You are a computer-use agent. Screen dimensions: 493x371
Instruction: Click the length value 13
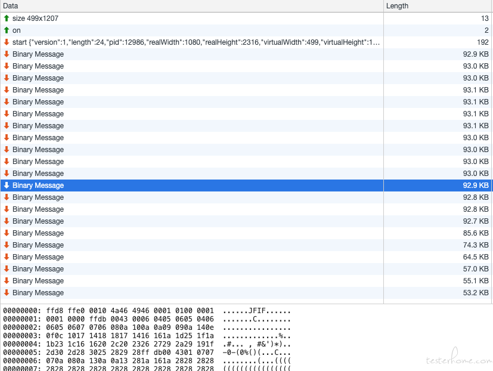tap(485, 18)
